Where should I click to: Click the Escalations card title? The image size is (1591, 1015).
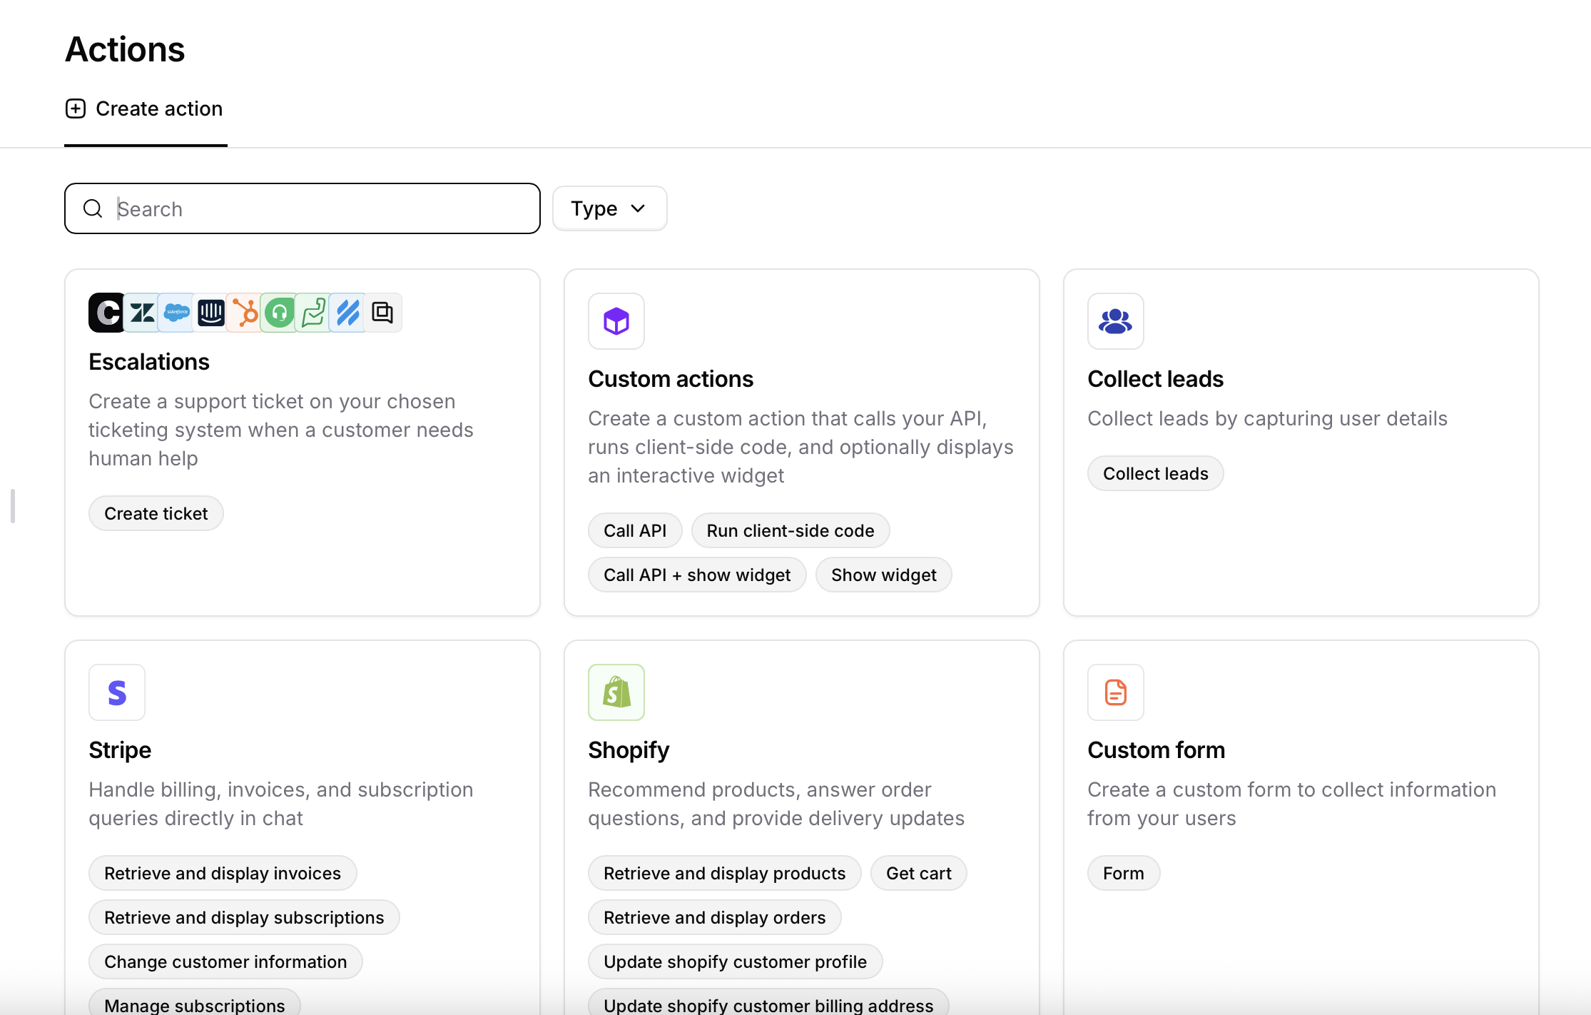tap(149, 362)
